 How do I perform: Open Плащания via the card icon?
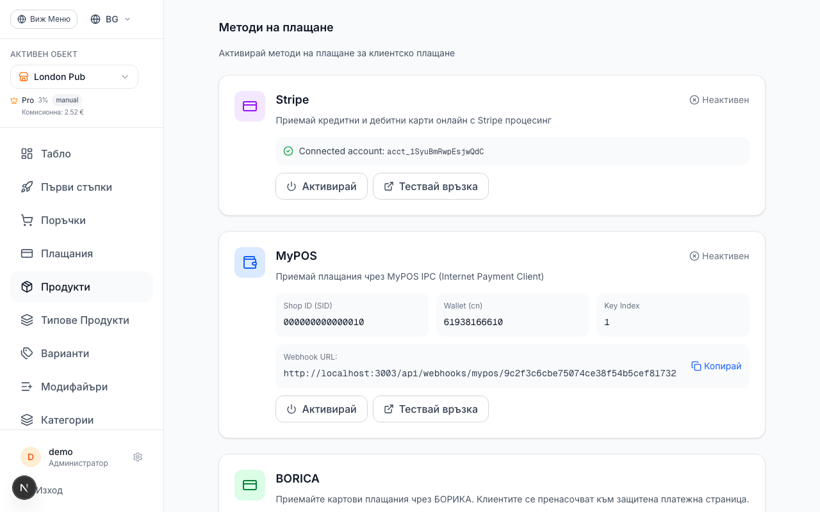click(x=26, y=253)
